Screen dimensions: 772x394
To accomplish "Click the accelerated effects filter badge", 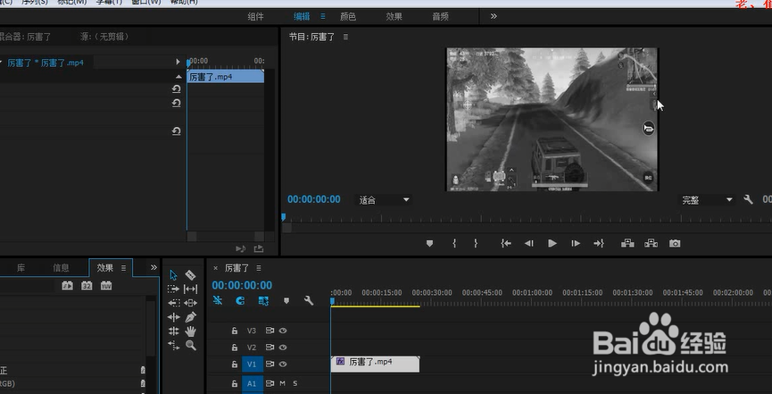I will (x=68, y=286).
